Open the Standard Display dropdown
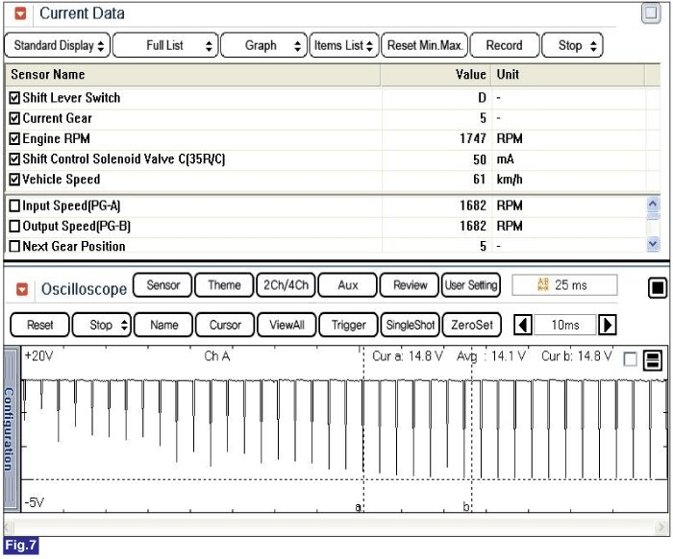Screen dimensions: 673x559 (x=57, y=45)
